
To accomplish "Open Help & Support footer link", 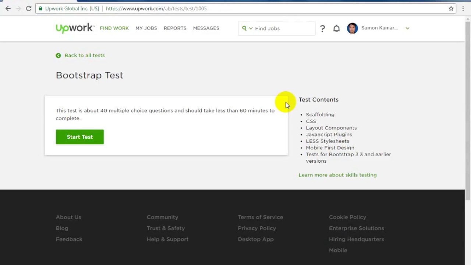I will point(167,239).
